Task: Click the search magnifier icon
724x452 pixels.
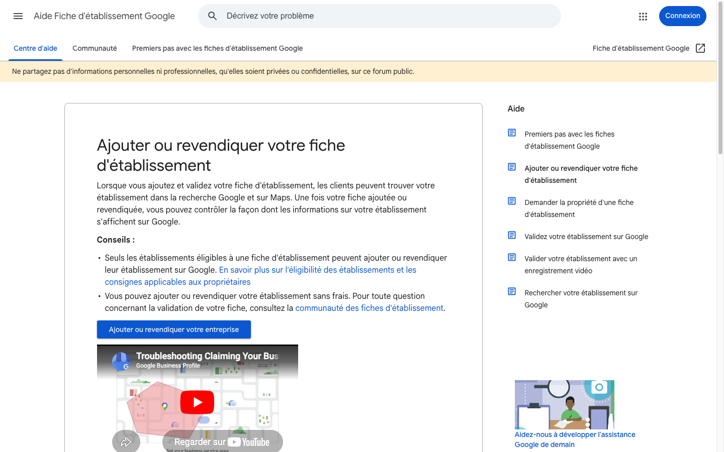Action: 213,16
